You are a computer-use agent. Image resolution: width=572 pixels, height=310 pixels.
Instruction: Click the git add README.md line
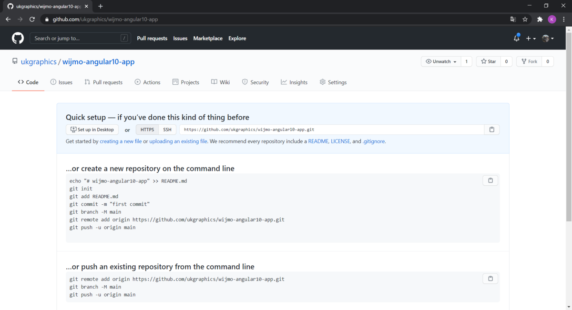click(x=94, y=196)
